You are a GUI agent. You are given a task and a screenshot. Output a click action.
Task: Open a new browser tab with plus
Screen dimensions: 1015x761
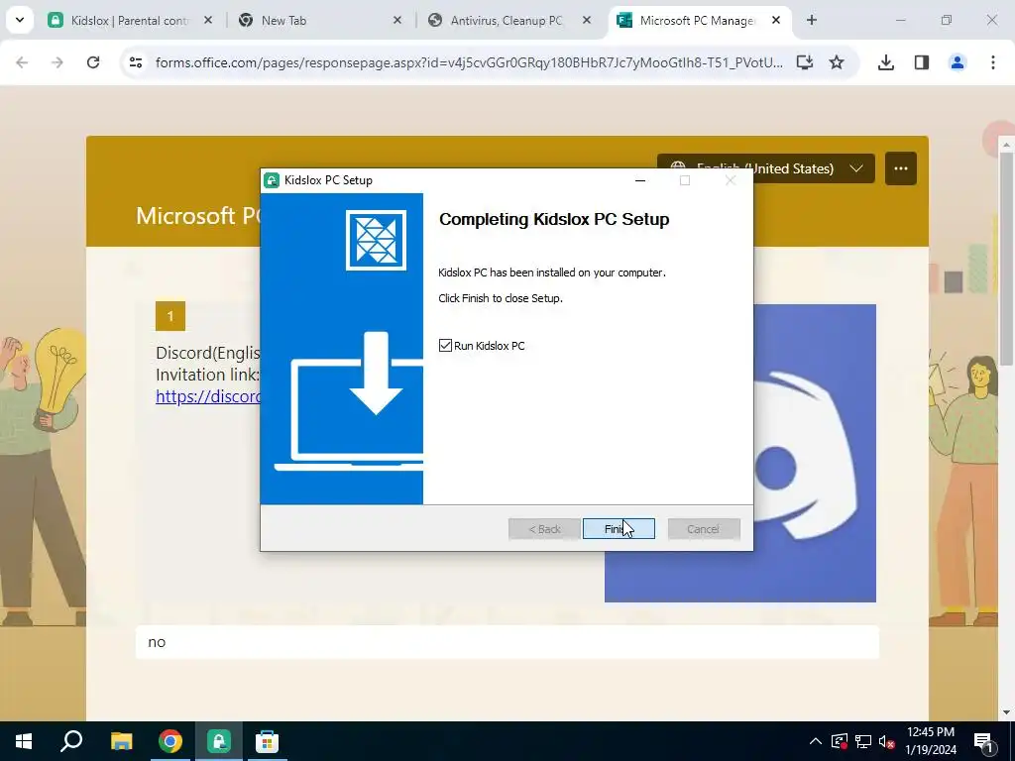(x=812, y=21)
